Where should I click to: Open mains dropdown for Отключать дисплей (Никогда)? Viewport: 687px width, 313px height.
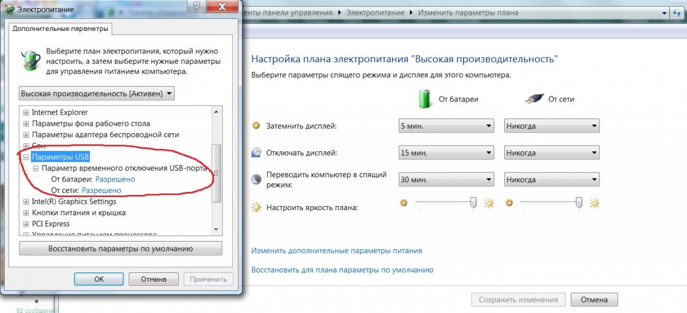point(552,153)
